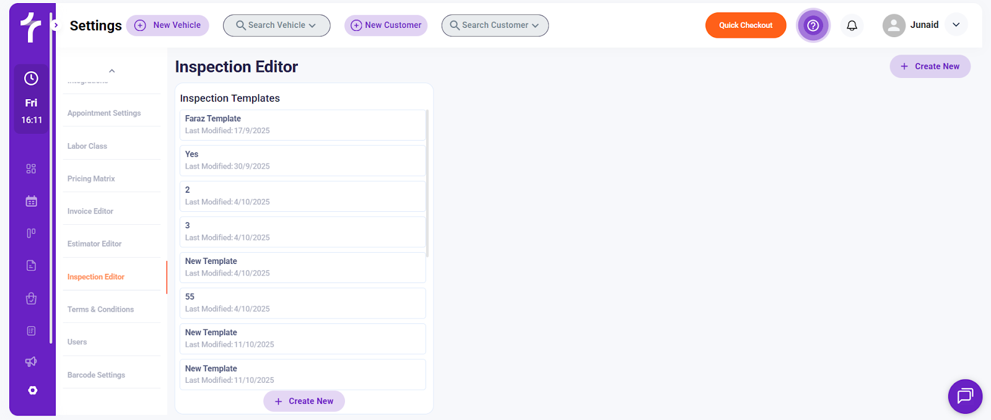The image size is (991, 420).
Task: Click the Quick Checkout button
Action: pyautogui.click(x=745, y=25)
